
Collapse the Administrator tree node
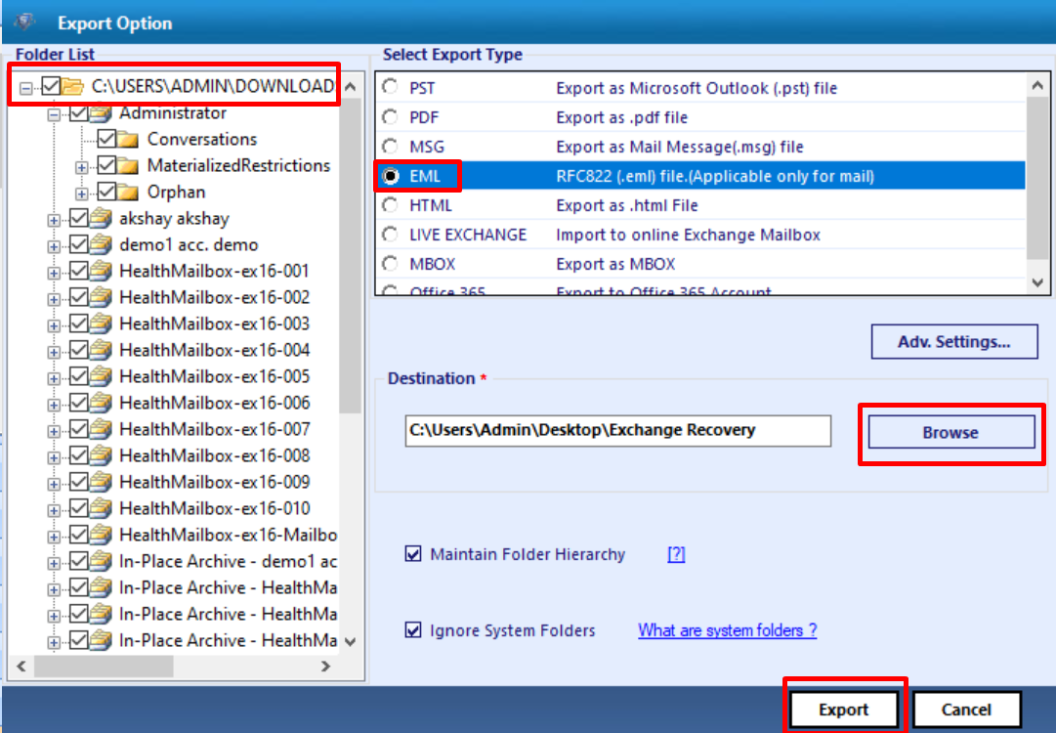click(54, 115)
